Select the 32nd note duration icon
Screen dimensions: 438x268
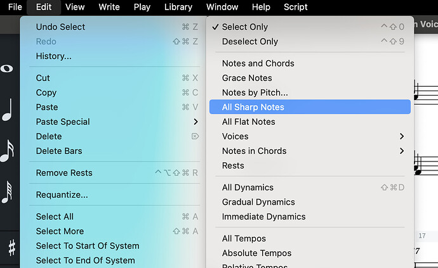[7, 191]
